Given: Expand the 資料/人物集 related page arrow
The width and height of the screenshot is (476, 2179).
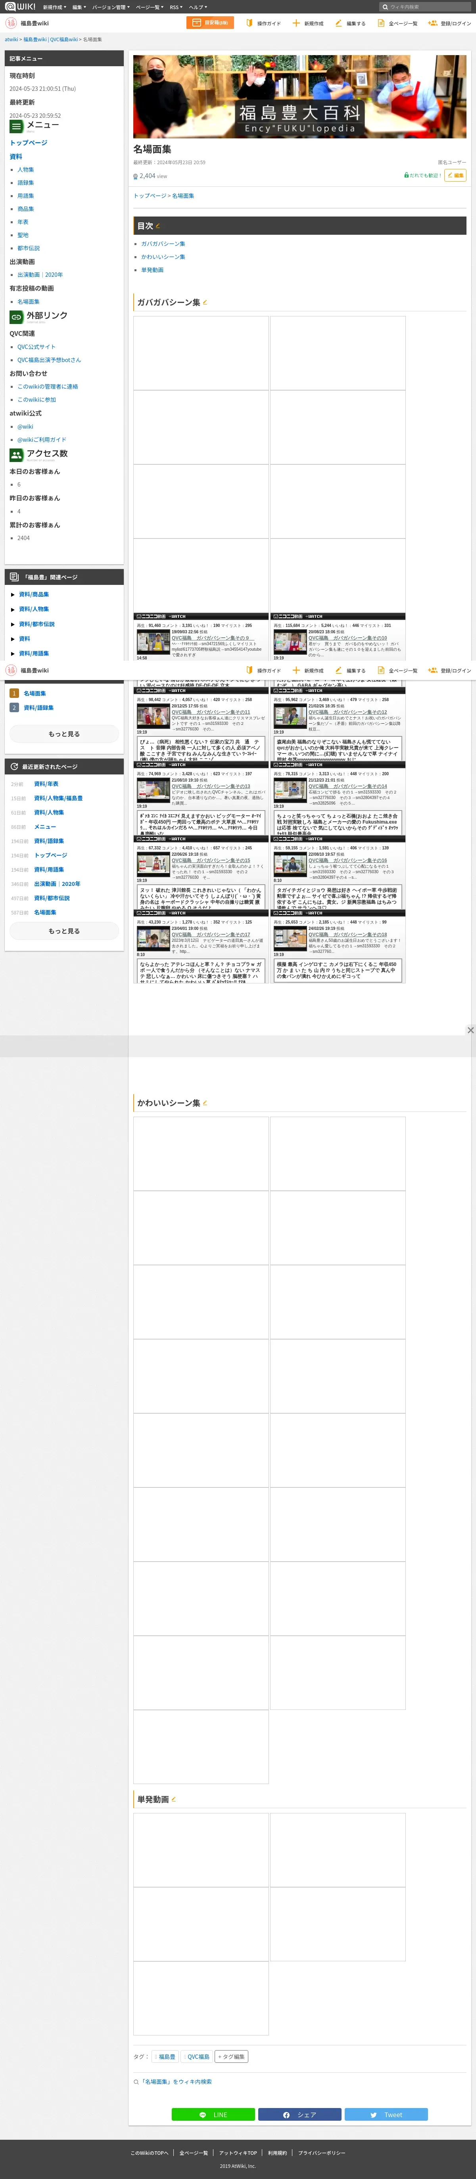Looking at the screenshot, I should 13,609.
